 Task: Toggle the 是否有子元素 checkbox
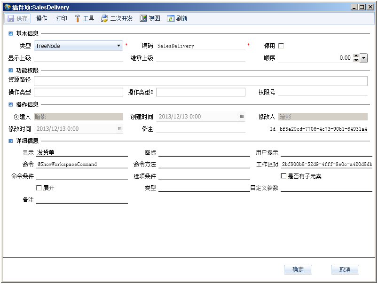click(x=283, y=176)
